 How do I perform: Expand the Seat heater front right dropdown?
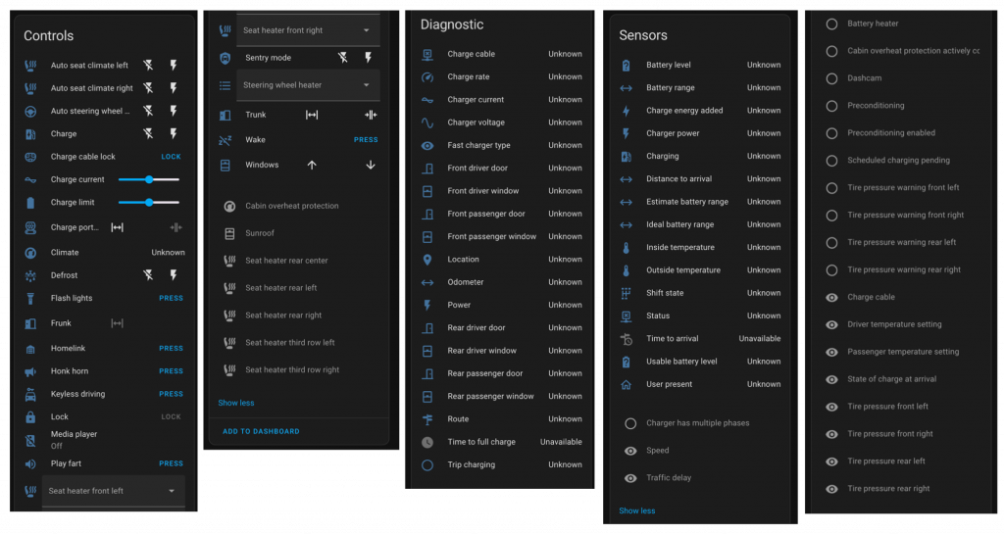(x=308, y=30)
